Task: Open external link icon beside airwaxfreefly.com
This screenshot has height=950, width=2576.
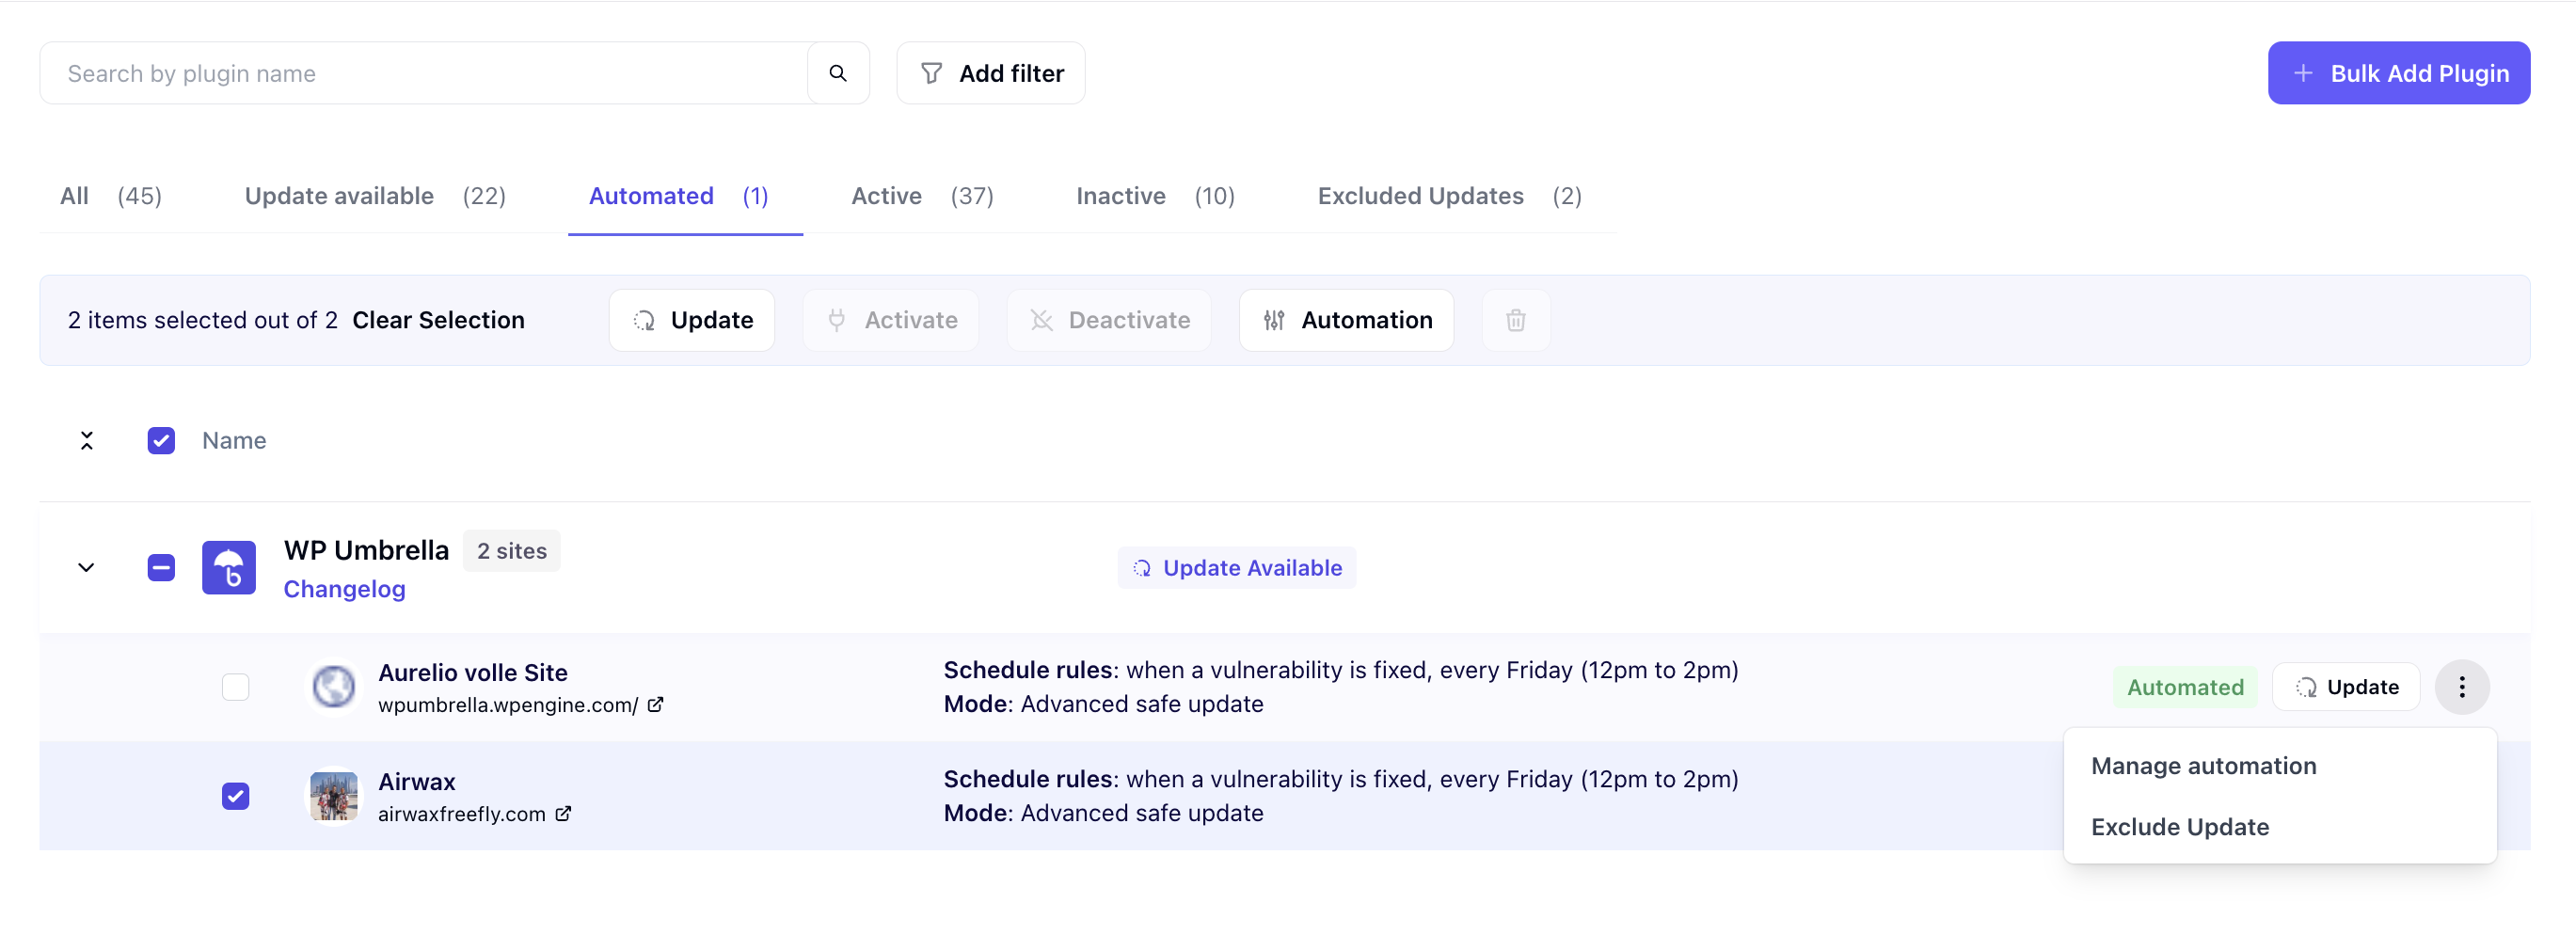Action: tap(563, 814)
